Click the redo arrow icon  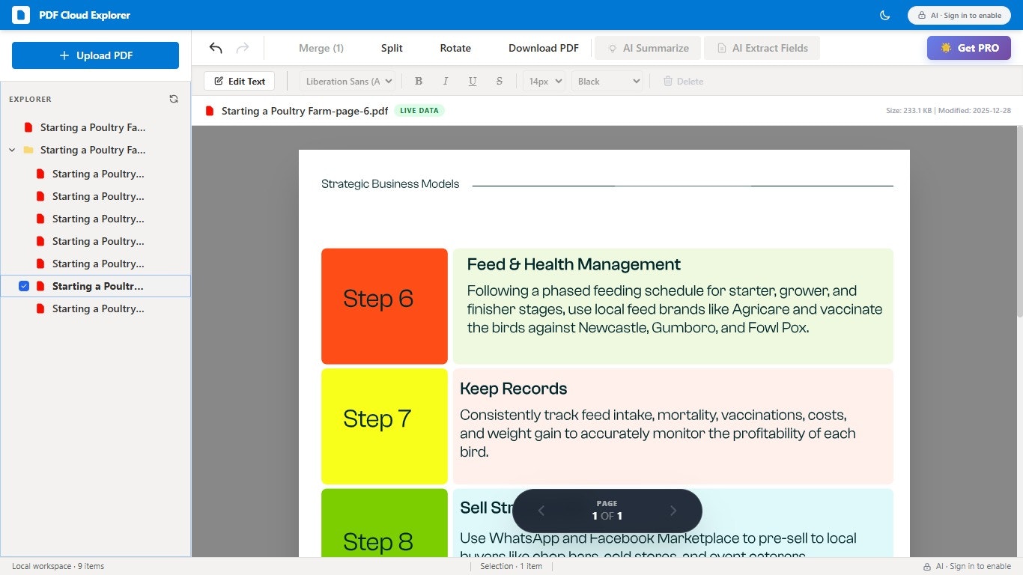click(x=242, y=47)
